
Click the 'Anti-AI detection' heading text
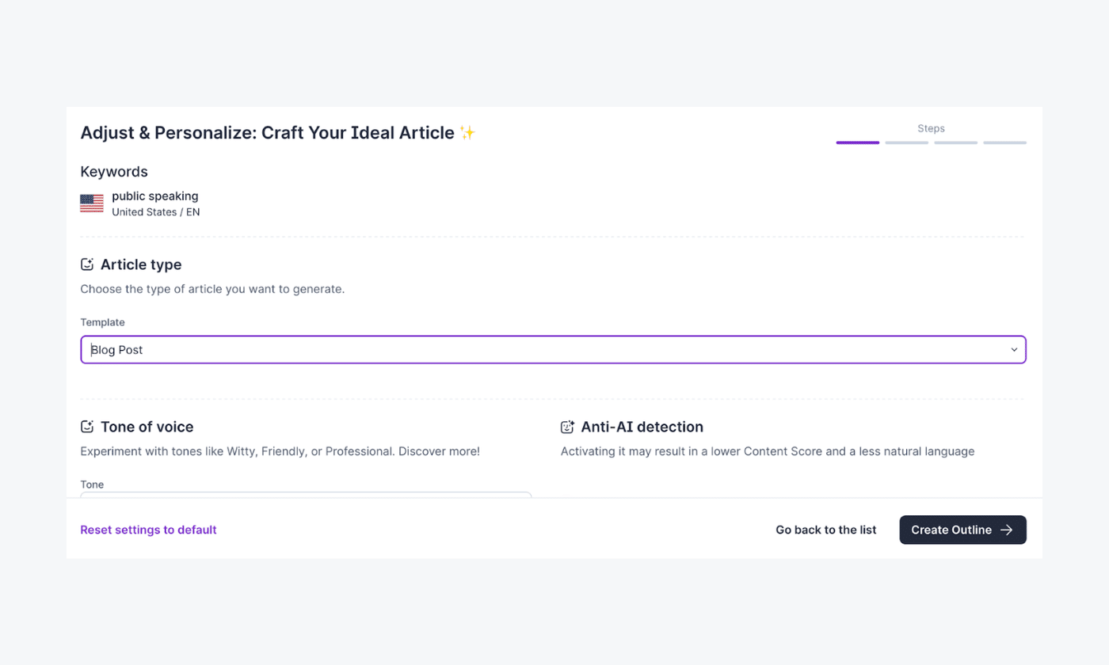642,427
